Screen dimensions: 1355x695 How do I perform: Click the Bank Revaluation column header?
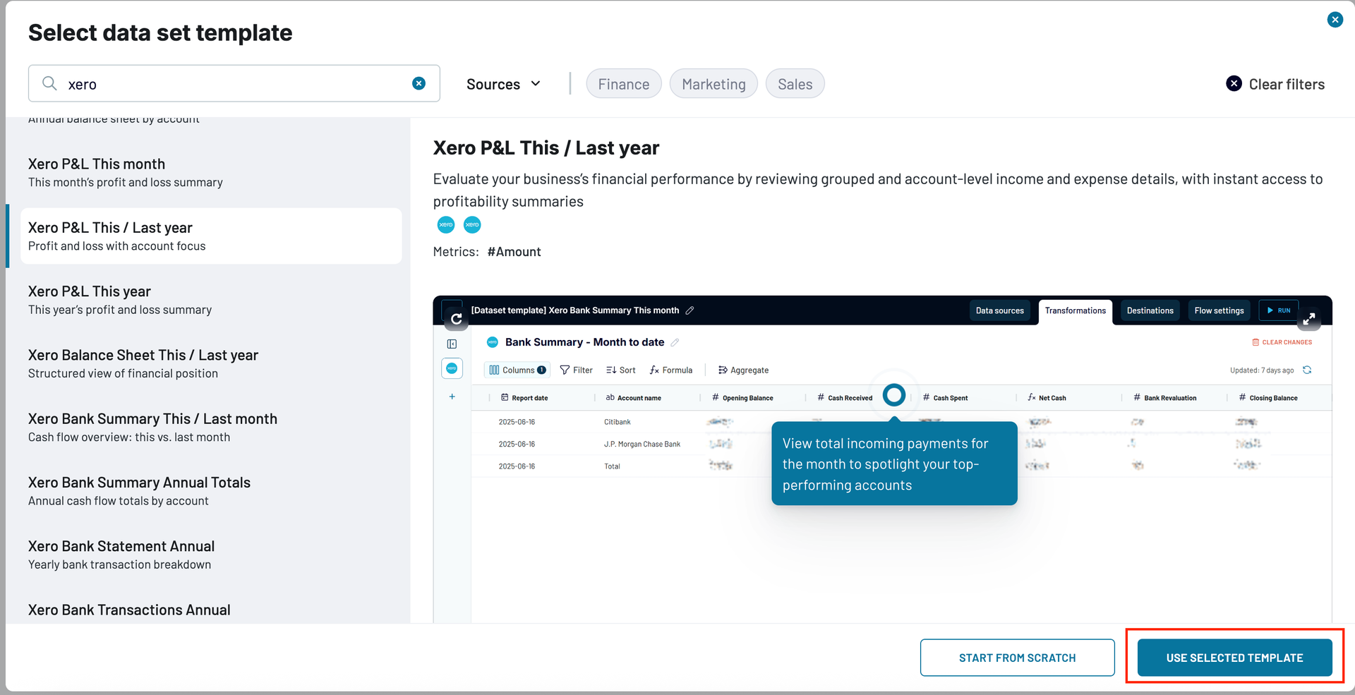(x=1164, y=398)
